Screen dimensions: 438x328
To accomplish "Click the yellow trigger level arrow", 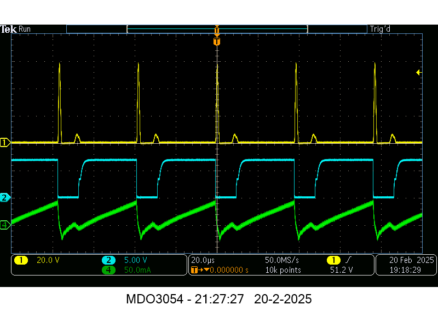I will [x=419, y=72].
